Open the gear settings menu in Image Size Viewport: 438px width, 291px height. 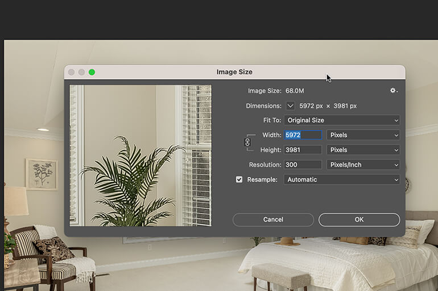(394, 91)
